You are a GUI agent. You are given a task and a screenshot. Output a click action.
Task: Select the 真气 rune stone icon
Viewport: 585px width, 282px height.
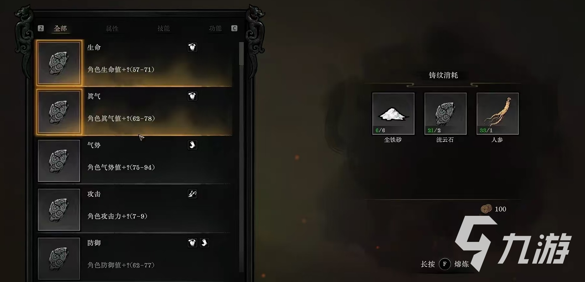click(59, 112)
